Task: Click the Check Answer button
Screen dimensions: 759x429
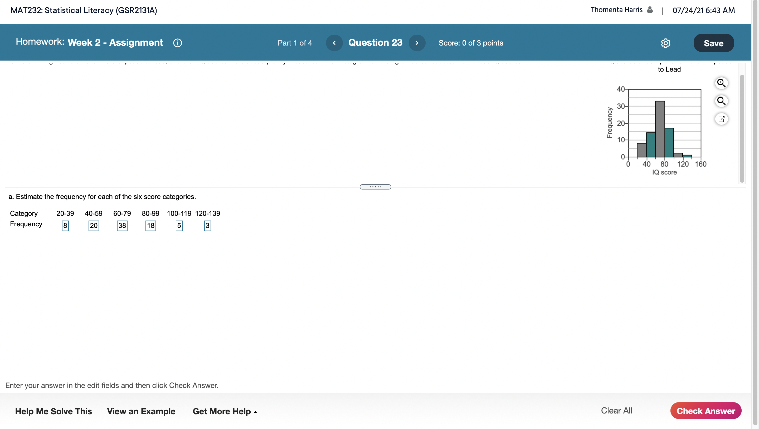Action: pyautogui.click(x=706, y=411)
